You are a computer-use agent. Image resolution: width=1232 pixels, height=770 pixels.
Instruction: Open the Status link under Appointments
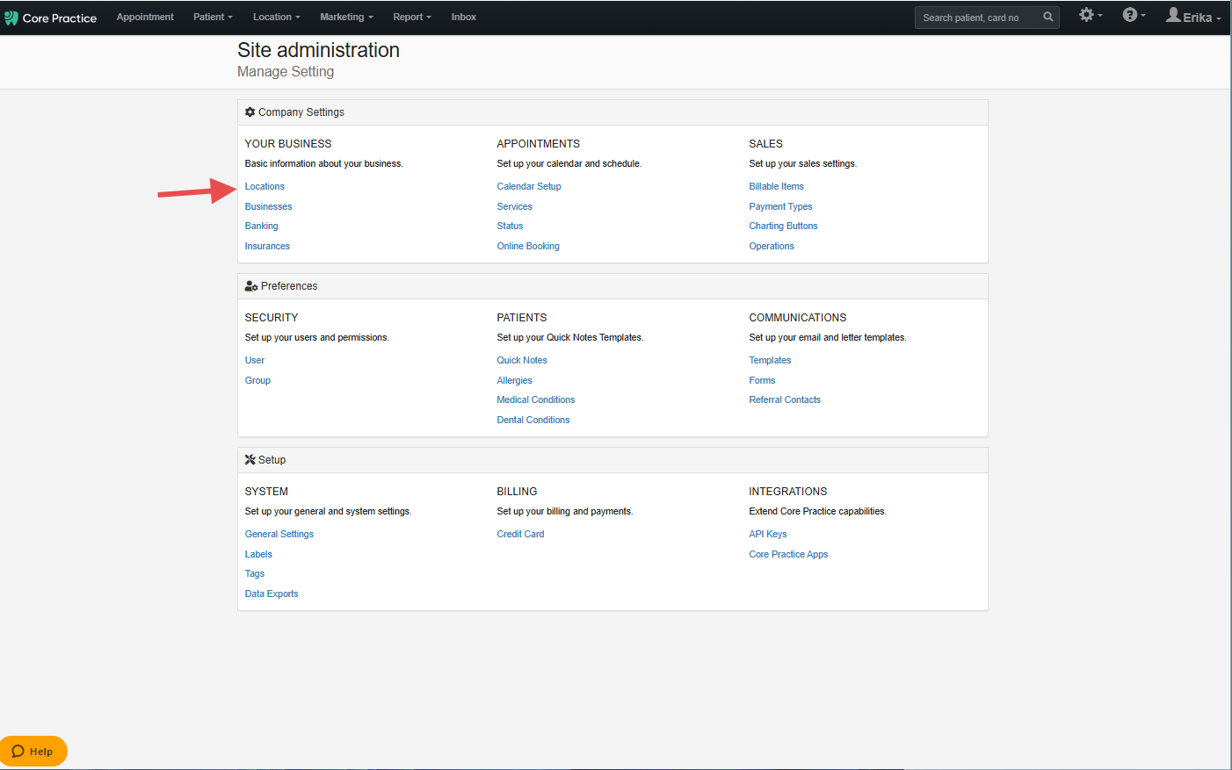coord(510,226)
